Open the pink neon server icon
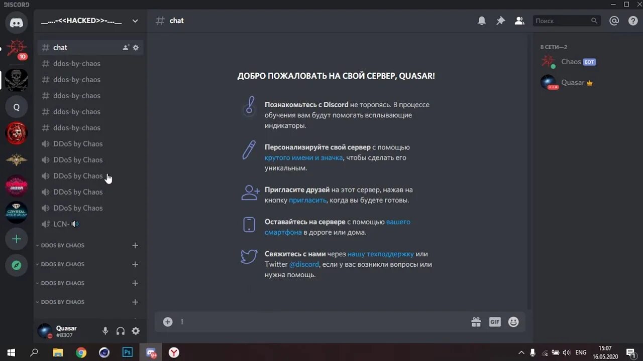This screenshot has width=643, height=361. click(17, 186)
